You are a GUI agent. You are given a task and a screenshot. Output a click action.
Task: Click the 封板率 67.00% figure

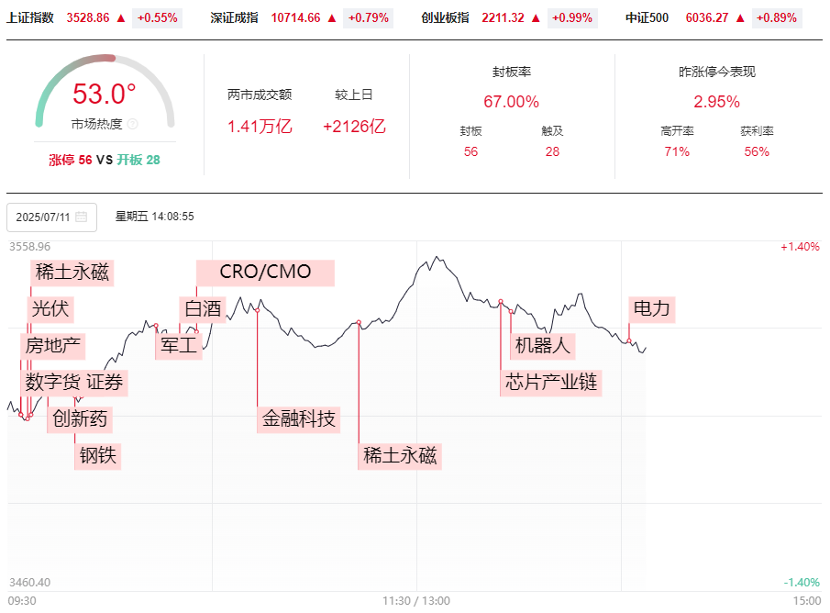click(511, 101)
